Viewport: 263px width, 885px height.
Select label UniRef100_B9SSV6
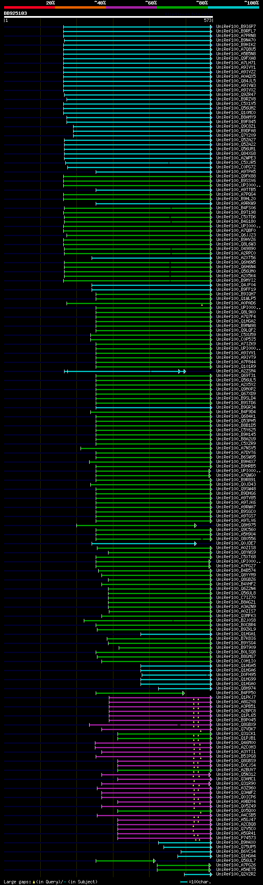tap(236, 180)
